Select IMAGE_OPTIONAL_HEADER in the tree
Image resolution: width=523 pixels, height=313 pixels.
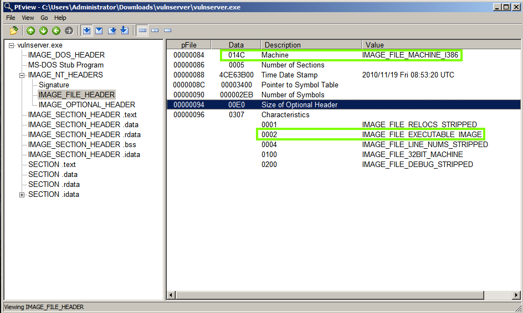pyautogui.click(x=86, y=105)
